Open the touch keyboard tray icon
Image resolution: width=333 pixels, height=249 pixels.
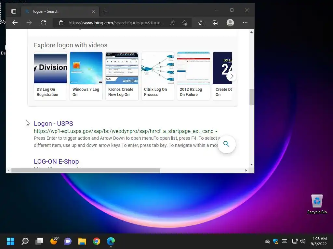285,241
